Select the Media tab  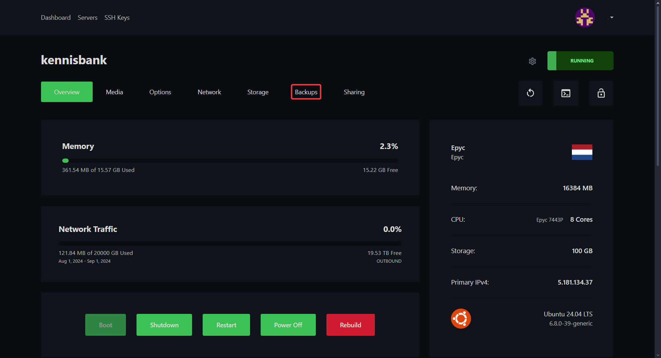point(114,92)
